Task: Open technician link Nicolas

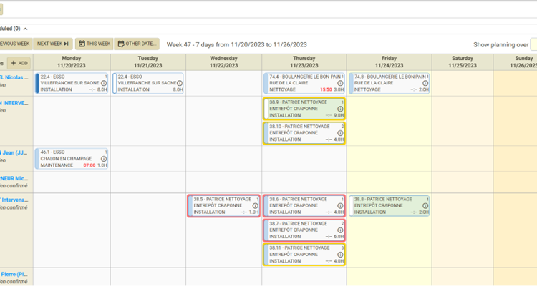Action: (14, 77)
